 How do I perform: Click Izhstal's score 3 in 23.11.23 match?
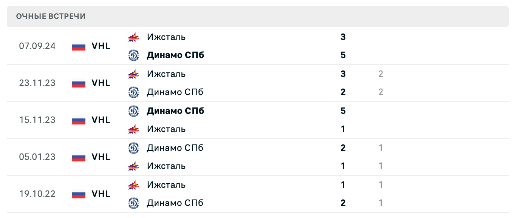[343, 74]
